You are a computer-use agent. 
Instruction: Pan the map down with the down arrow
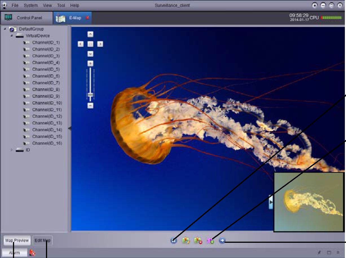coord(90,54)
